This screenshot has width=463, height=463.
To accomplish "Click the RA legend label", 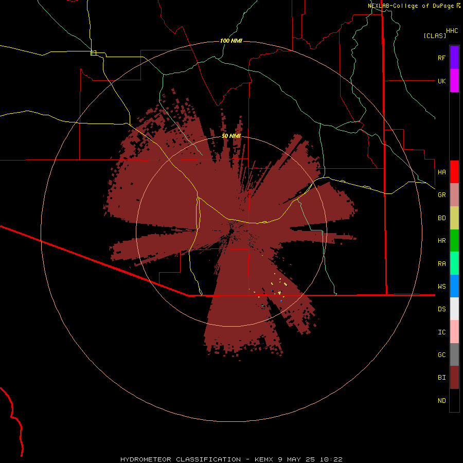I will click(x=441, y=264).
